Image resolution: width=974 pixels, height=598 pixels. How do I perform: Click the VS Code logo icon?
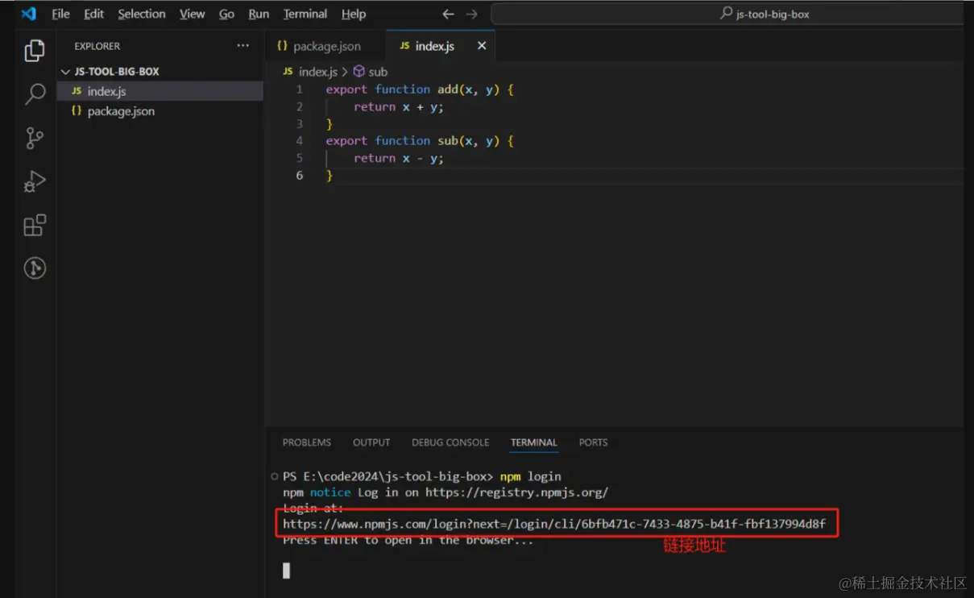(x=28, y=14)
